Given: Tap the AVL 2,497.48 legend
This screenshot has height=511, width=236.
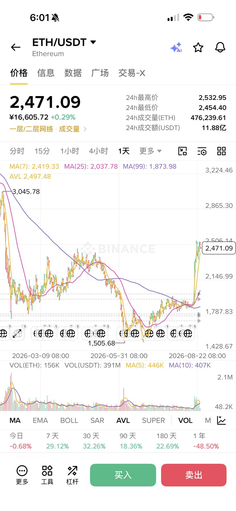Looking at the screenshot, I should click(30, 176).
